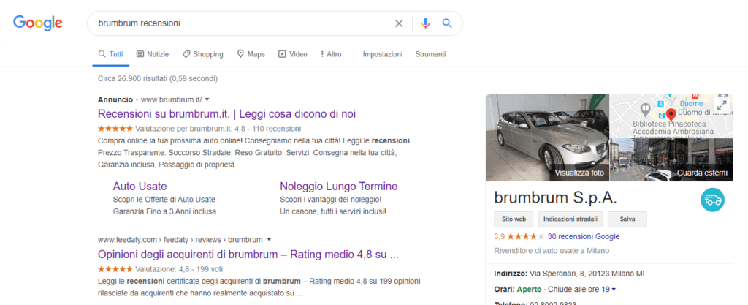The width and height of the screenshot is (748, 305).
Task: Click the 'Riventitore di auto usate a Milano' text
Action: point(552,251)
